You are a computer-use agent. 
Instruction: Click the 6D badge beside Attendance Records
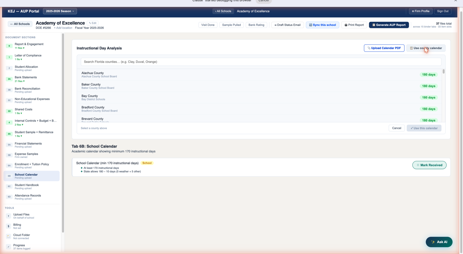click(x=9, y=197)
